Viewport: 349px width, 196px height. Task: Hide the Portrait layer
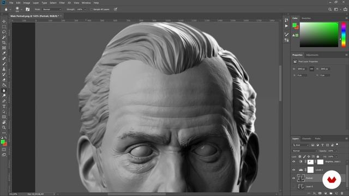pos(293,178)
